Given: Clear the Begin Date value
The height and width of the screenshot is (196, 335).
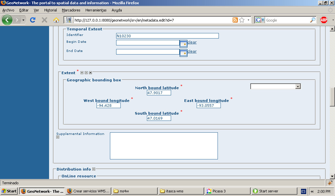Looking at the screenshot, I should click(x=192, y=42).
